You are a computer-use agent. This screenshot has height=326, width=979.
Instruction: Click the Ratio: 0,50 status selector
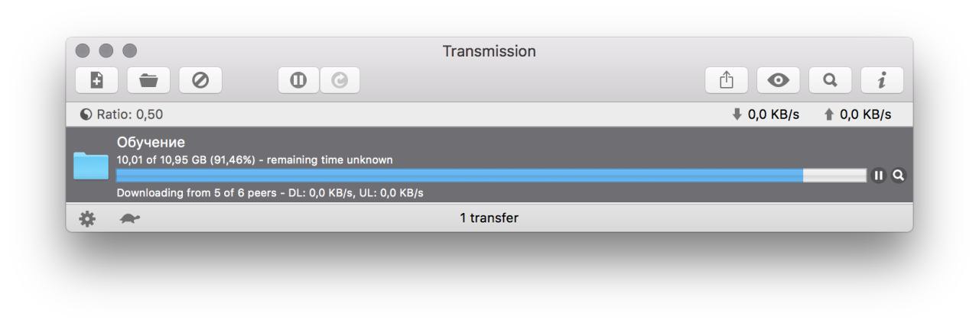(122, 115)
